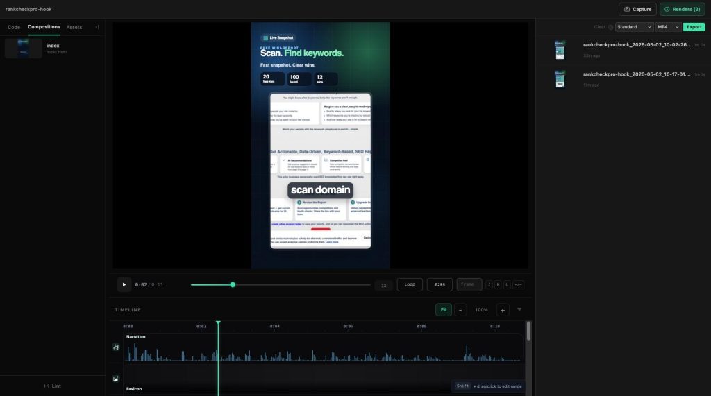Viewport: 711px width, 396px height.
Task: Switch to the Assets tab
Action: click(x=74, y=27)
